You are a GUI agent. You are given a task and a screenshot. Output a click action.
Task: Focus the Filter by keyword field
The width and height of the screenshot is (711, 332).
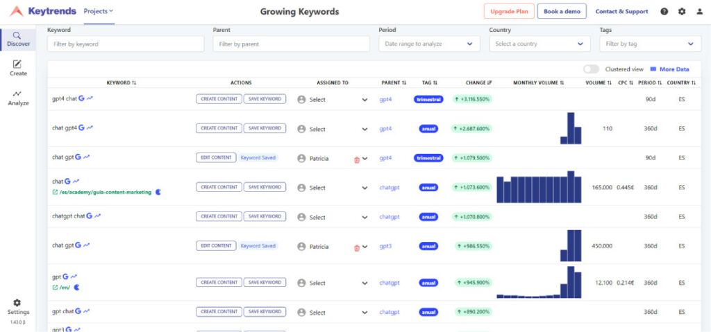coord(126,44)
